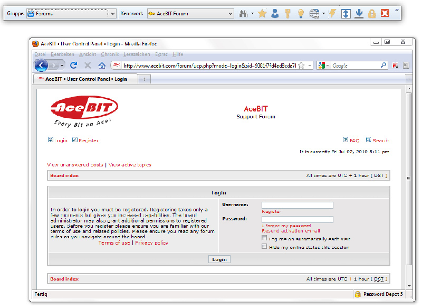Image resolution: width=422 pixels, height=308 pixels.
Task: Click the red X icon in the top toolbar
Action: pyautogui.click(x=385, y=13)
